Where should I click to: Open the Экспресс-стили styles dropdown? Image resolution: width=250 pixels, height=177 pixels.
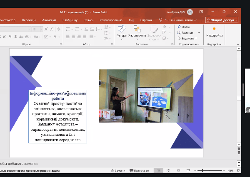(x=154, y=32)
